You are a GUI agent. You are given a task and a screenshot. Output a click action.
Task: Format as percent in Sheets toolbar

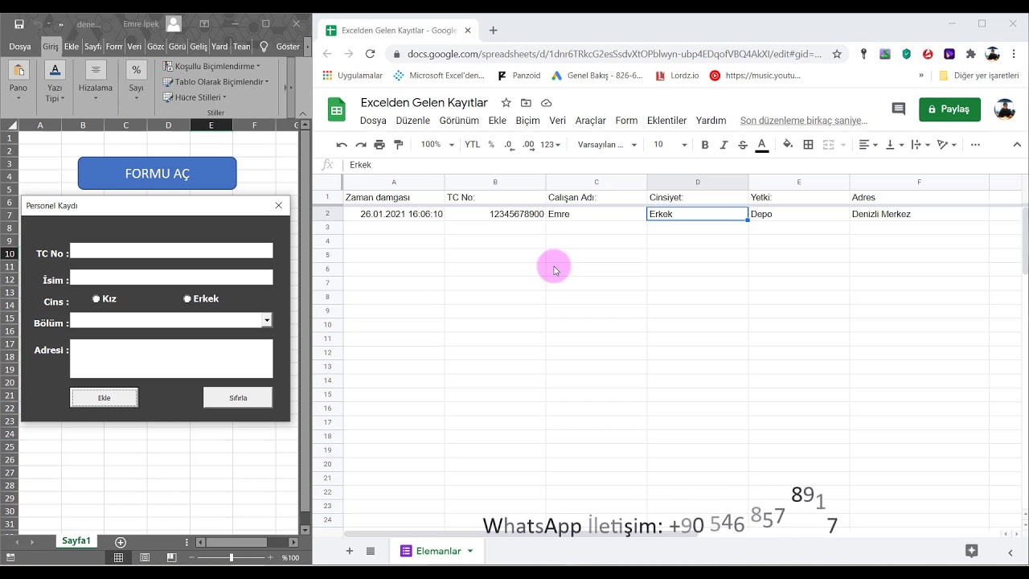491,145
